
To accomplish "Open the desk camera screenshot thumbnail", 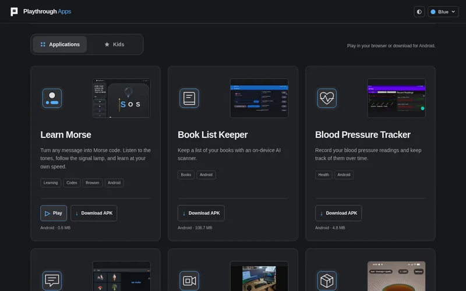I will point(259,276).
